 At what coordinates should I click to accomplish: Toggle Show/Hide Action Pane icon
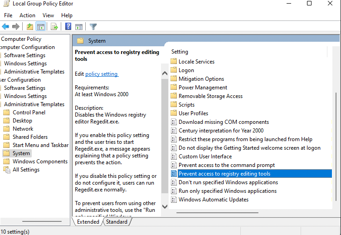[79, 27]
